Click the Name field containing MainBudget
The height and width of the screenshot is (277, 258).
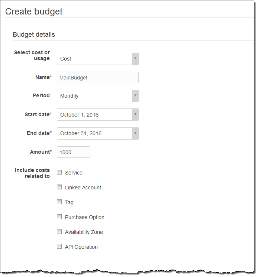[x=98, y=77]
